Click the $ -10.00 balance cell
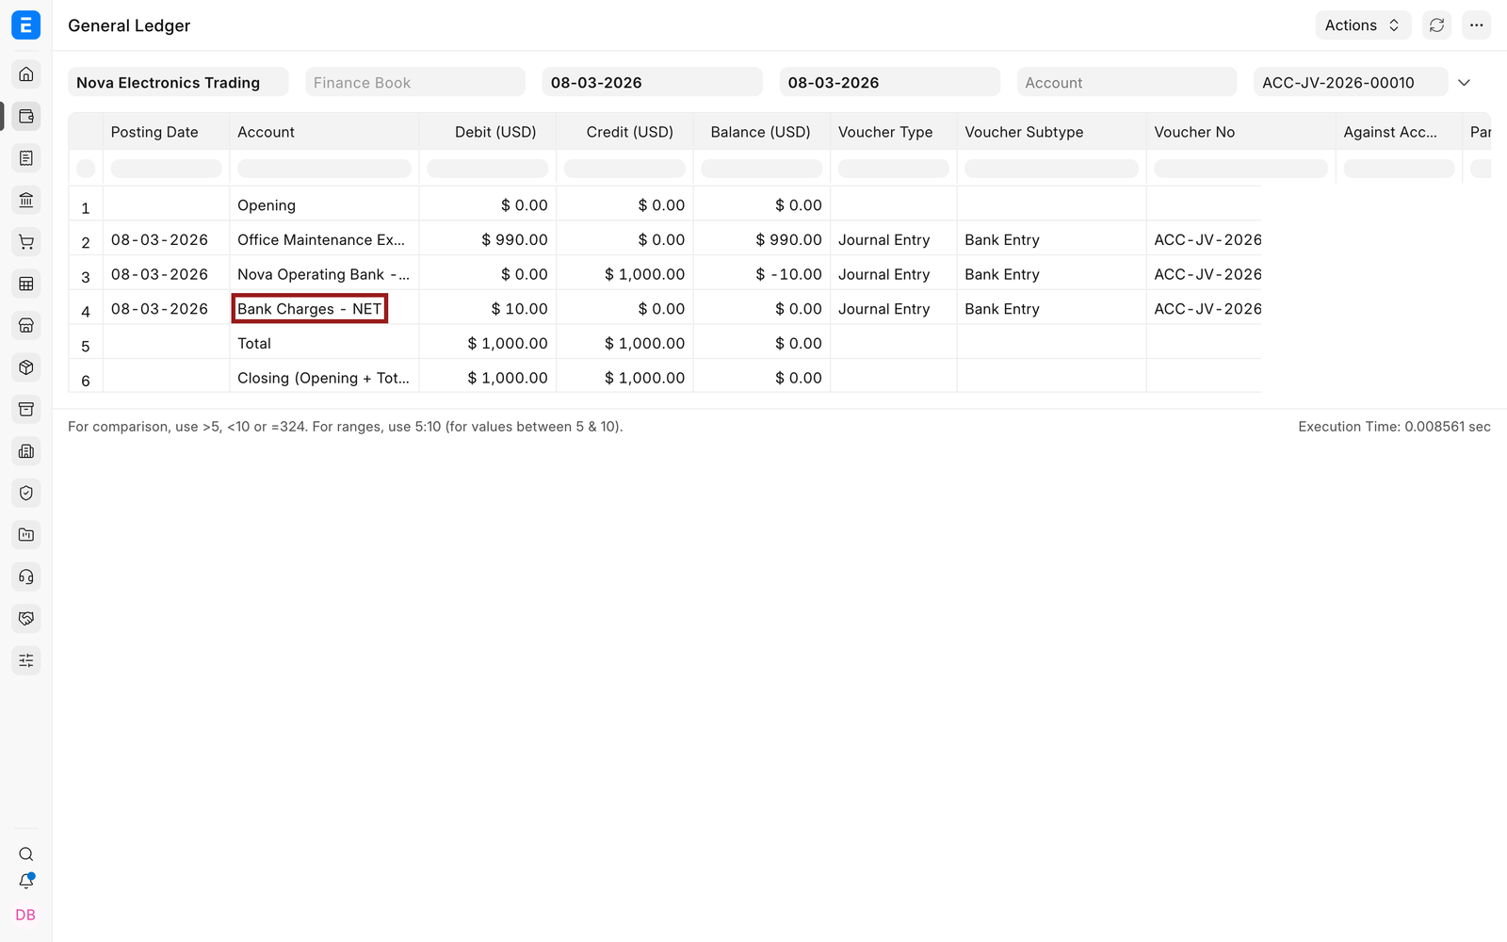The height and width of the screenshot is (942, 1507). [x=761, y=274]
